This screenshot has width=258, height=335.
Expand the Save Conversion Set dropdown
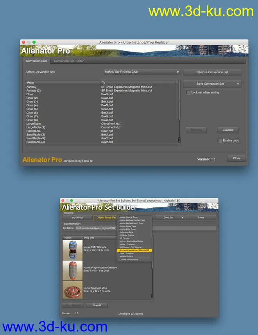pyautogui.click(x=212, y=84)
